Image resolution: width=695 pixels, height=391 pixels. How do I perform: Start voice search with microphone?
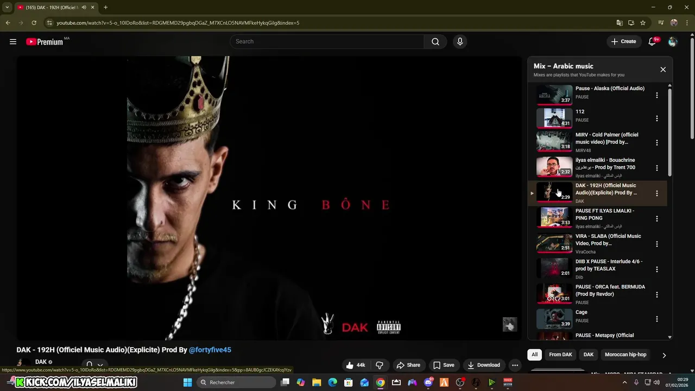point(460,41)
